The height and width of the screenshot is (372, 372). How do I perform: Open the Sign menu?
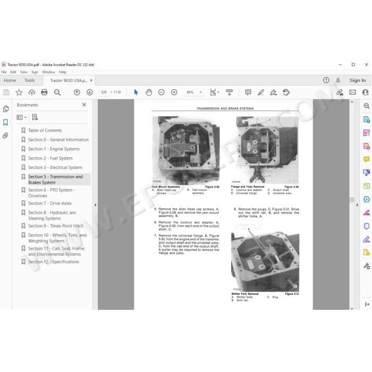[35, 72]
